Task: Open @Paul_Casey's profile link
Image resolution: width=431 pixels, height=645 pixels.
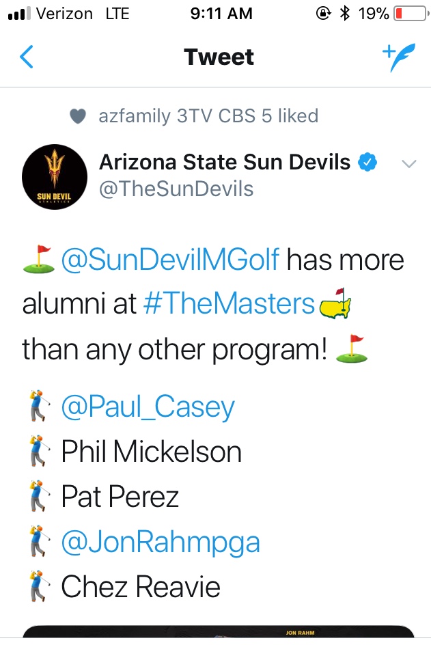Action: [148, 407]
